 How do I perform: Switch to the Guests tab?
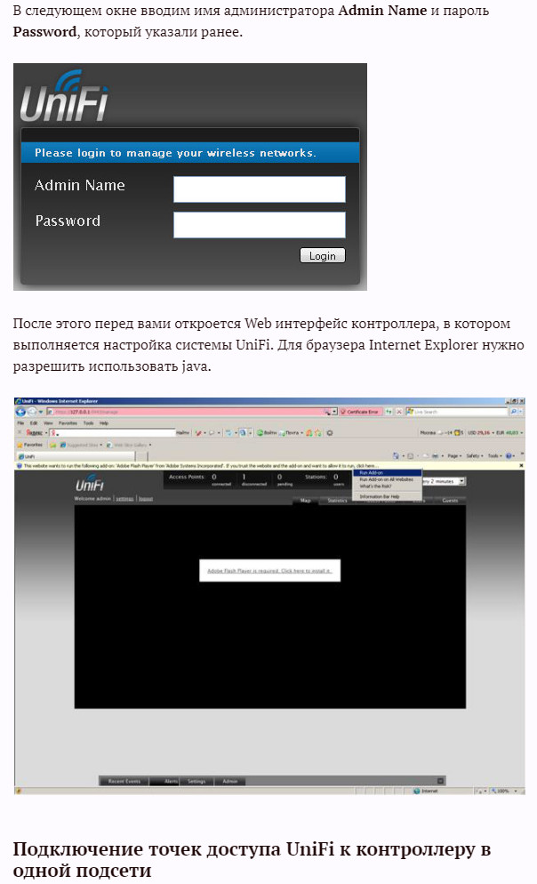tap(450, 501)
